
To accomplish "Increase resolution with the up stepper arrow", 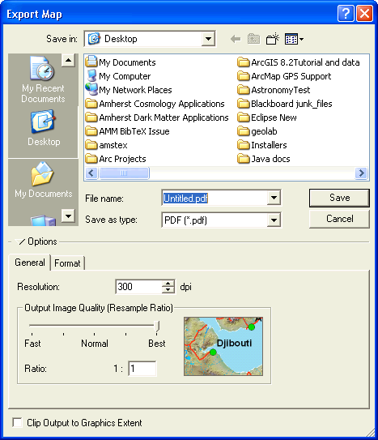I will 168,284.
